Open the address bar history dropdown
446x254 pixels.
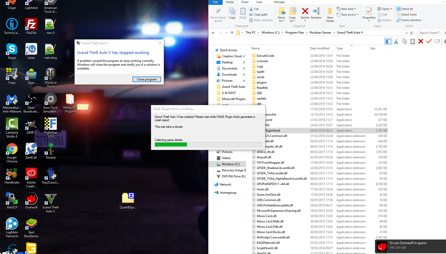tap(406, 33)
